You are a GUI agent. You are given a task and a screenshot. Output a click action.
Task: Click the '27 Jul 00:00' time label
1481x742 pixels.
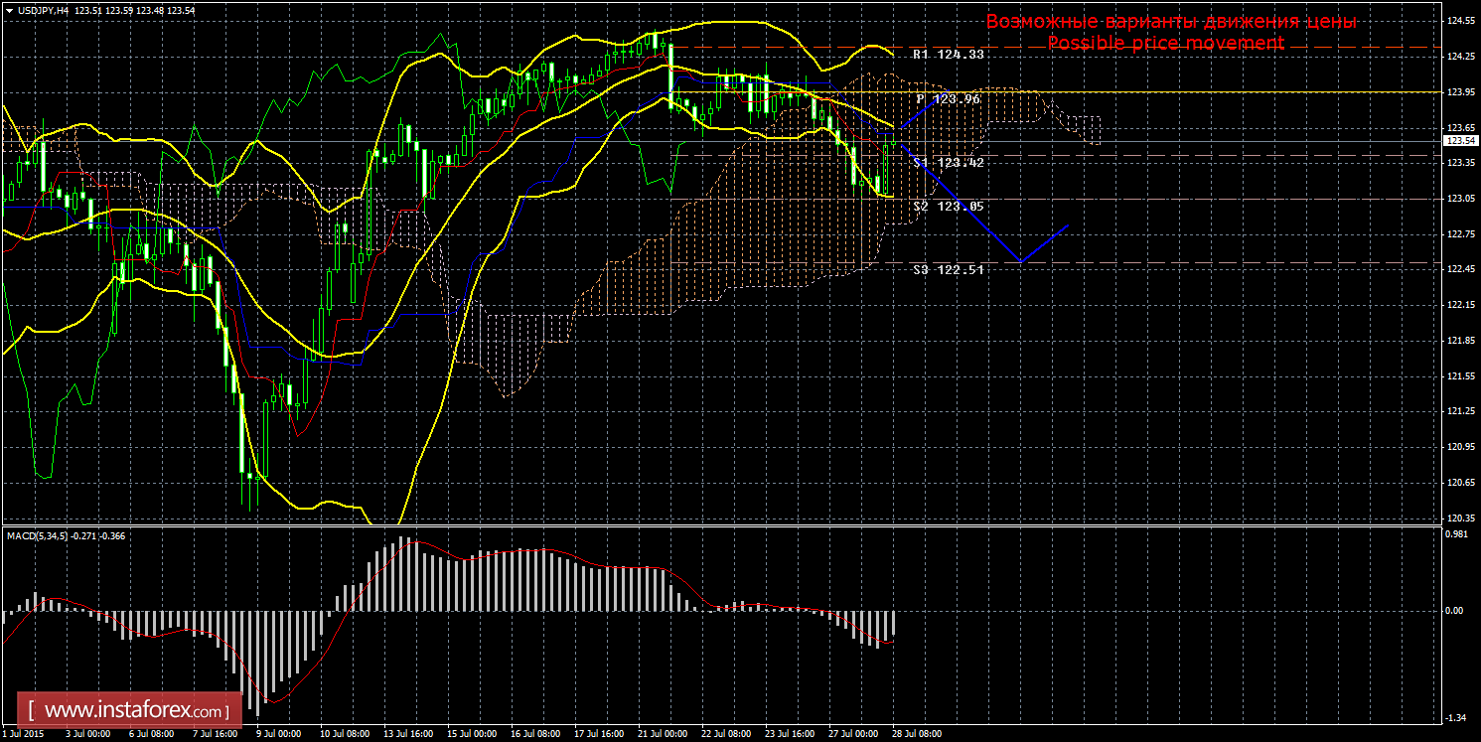[852, 734]
